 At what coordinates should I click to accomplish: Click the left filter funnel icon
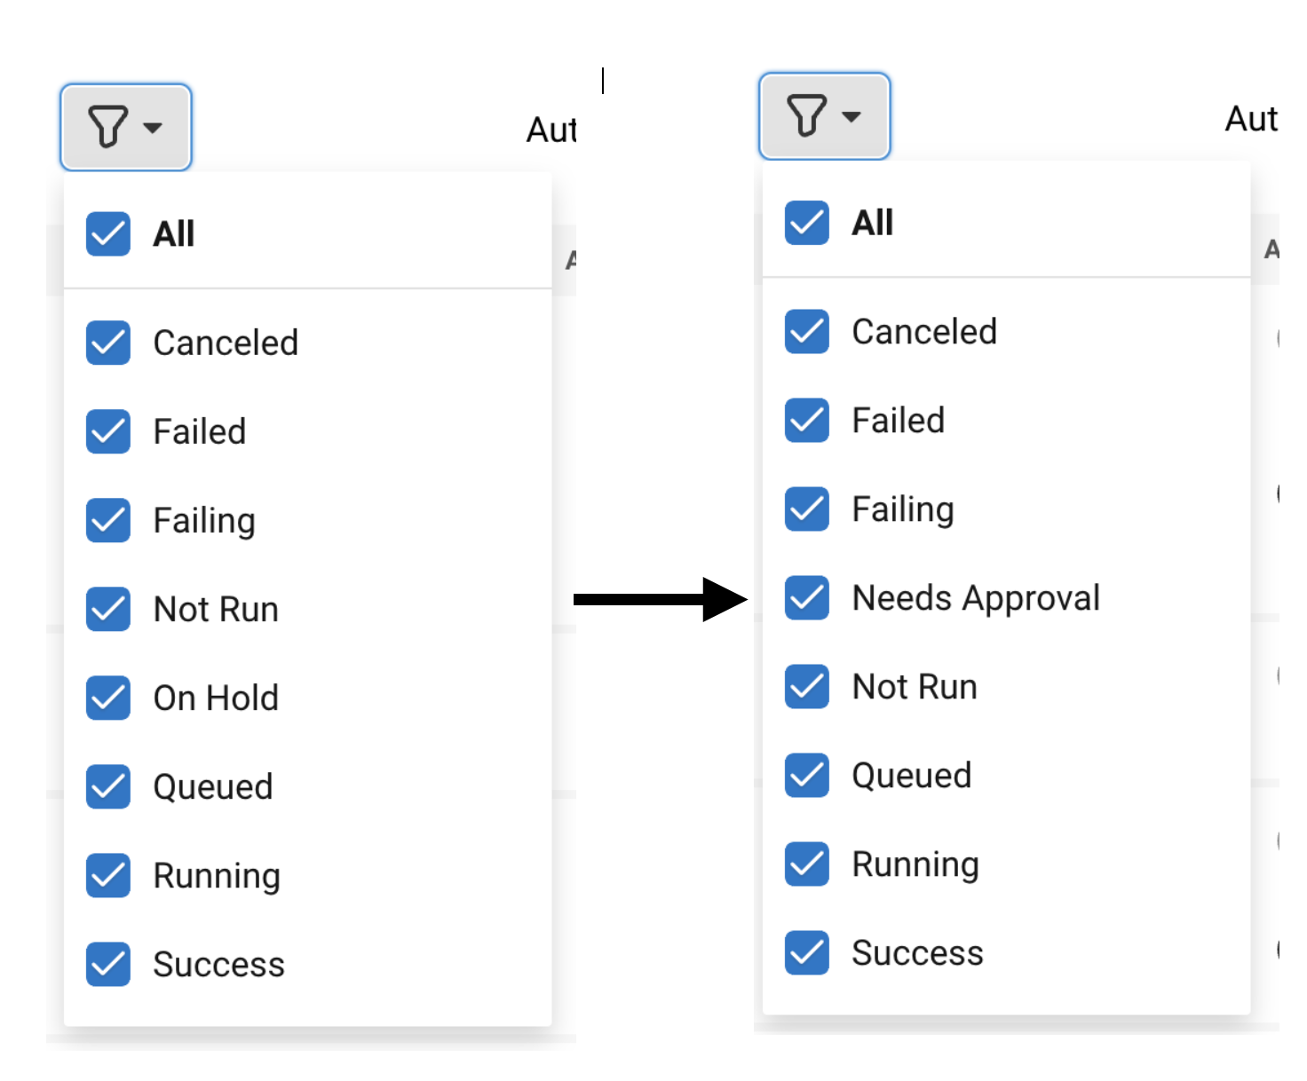107,126
